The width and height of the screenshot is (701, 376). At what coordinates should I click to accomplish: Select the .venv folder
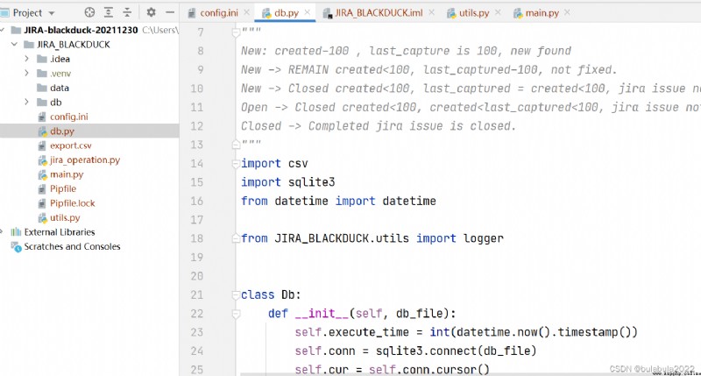[60, 74]
